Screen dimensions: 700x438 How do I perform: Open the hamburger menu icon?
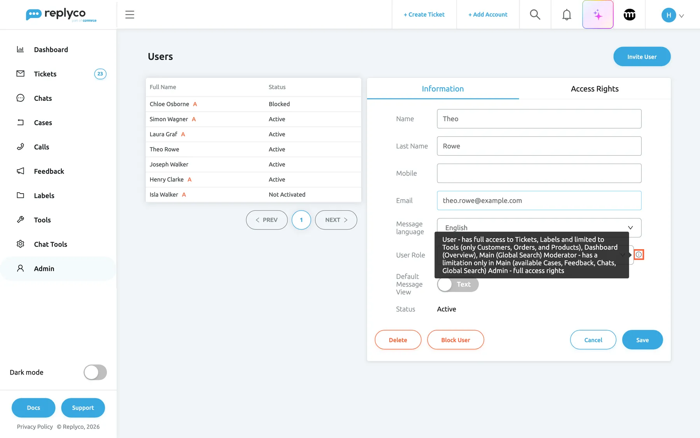point(129,15)
